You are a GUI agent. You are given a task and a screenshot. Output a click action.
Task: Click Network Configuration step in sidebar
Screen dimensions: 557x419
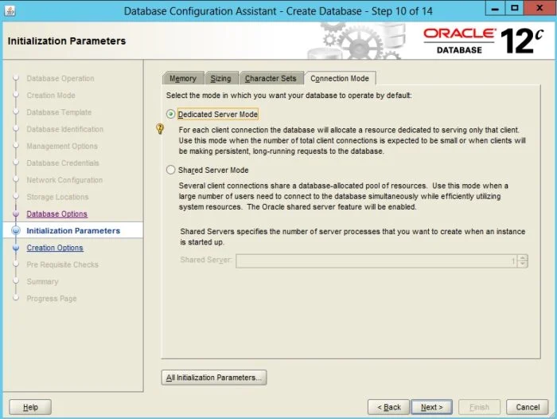64,180
